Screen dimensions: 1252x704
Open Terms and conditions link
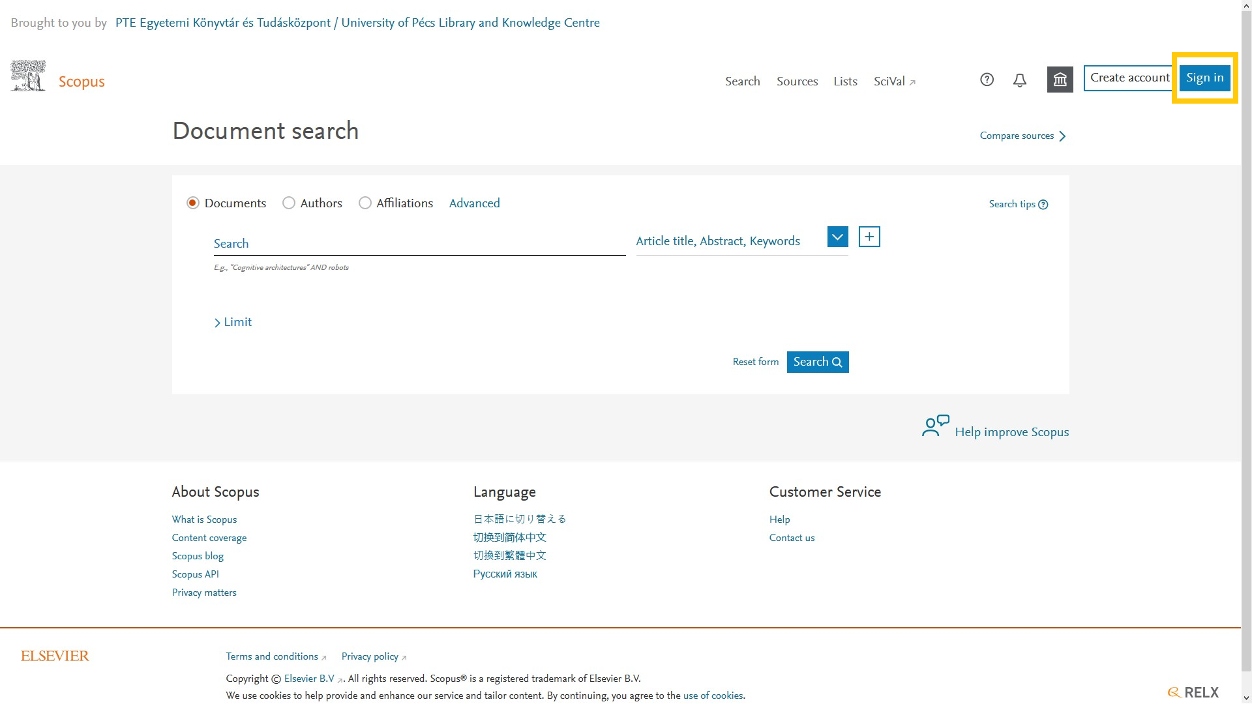pyautogui.click(x=276, y=656)
